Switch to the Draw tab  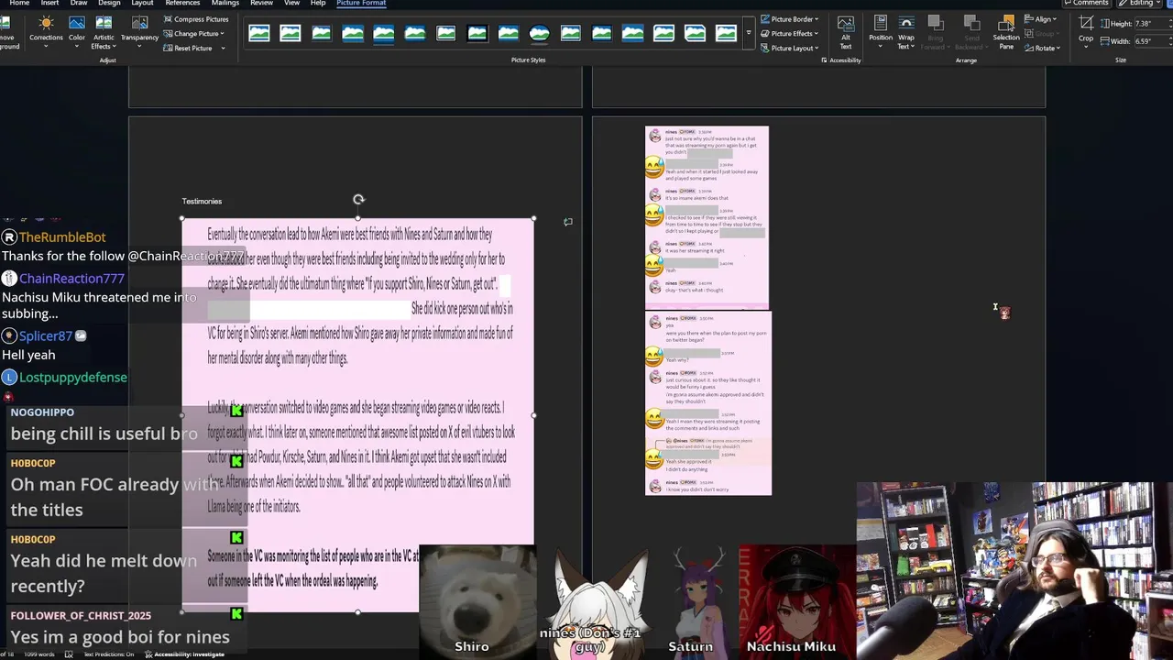coord(79,3)
